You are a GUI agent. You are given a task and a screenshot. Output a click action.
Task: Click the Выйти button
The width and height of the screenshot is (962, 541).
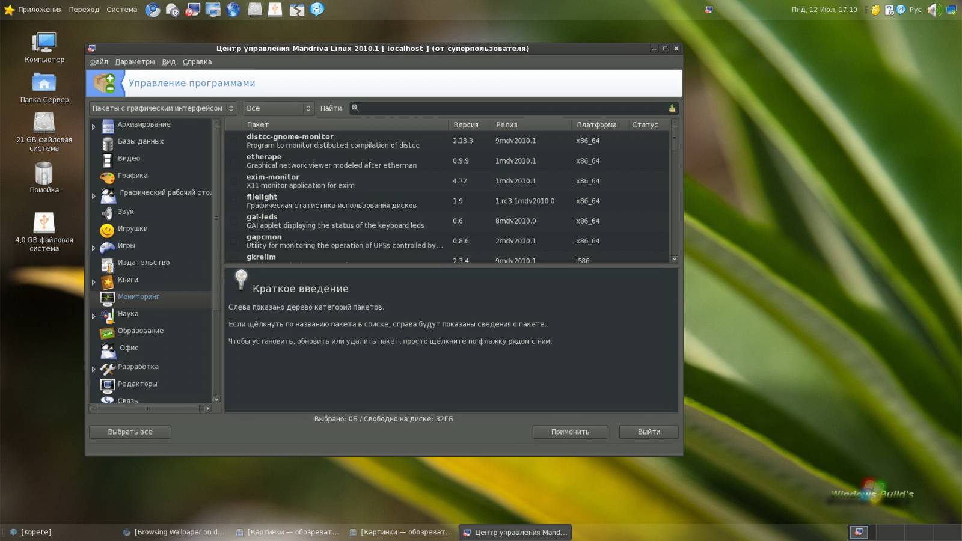(x=649, y=432)
